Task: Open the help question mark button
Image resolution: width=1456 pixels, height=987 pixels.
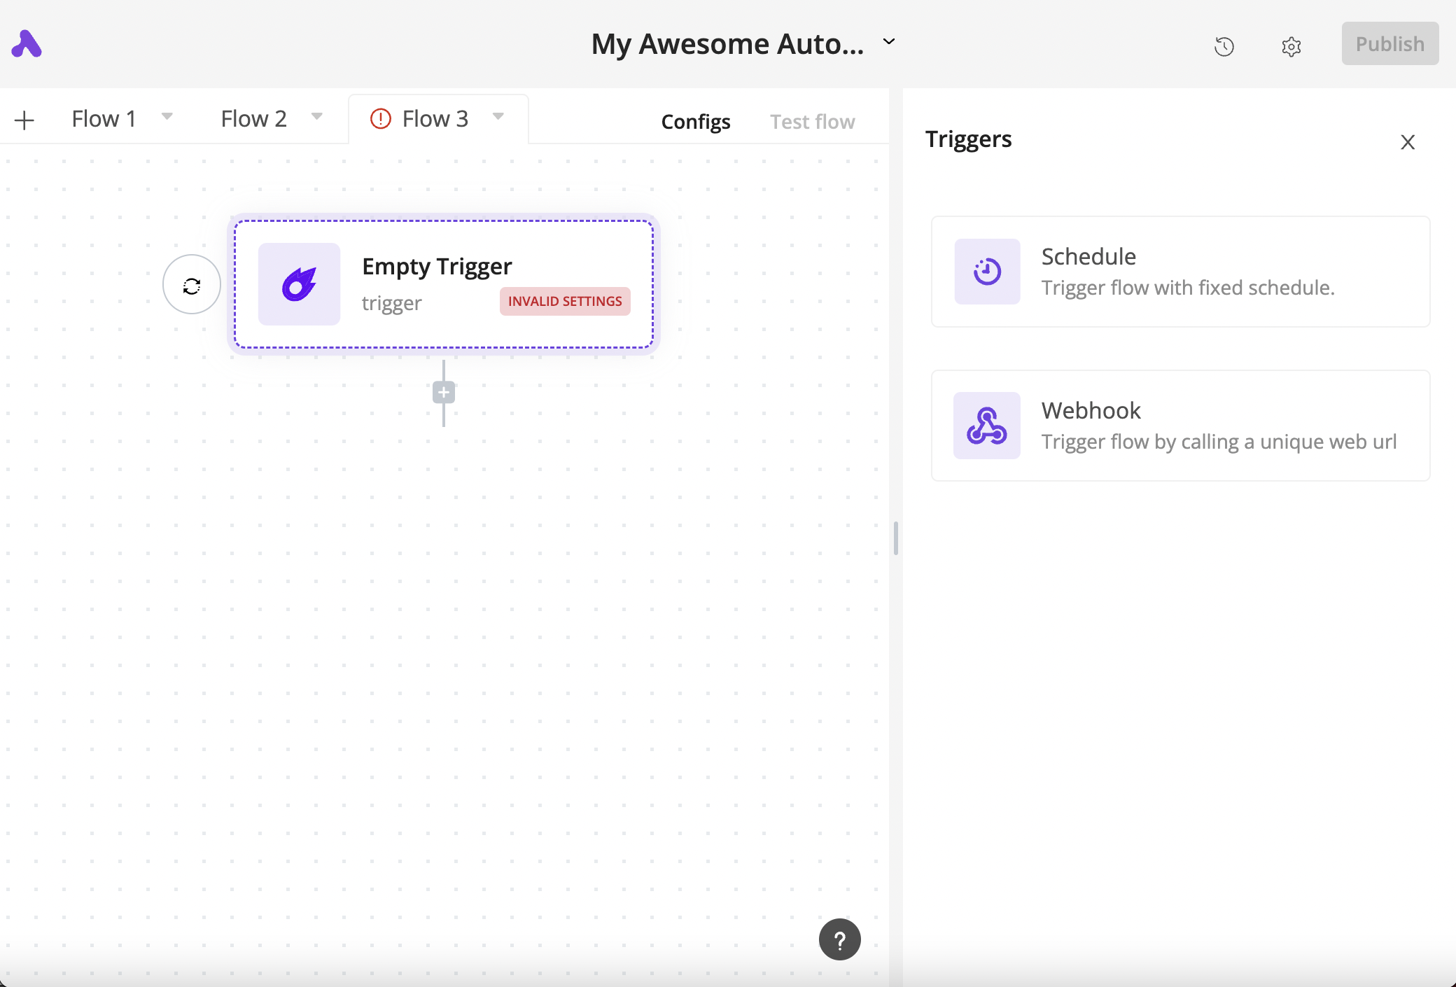Action: [x=839, y=939]
